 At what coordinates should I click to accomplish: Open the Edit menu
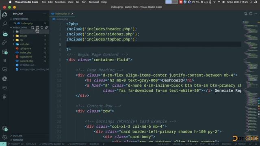click(x=50, y=2)
